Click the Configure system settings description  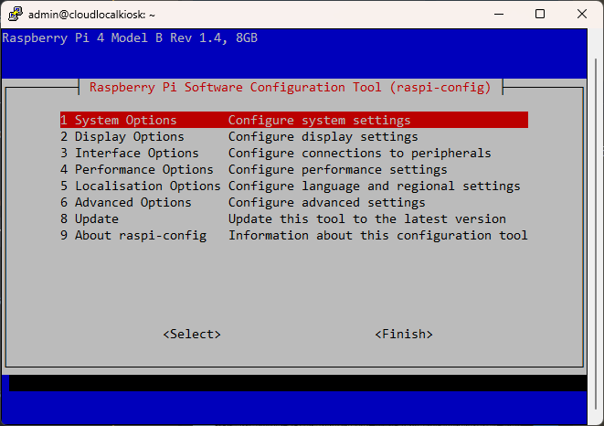tap(319, 120)
